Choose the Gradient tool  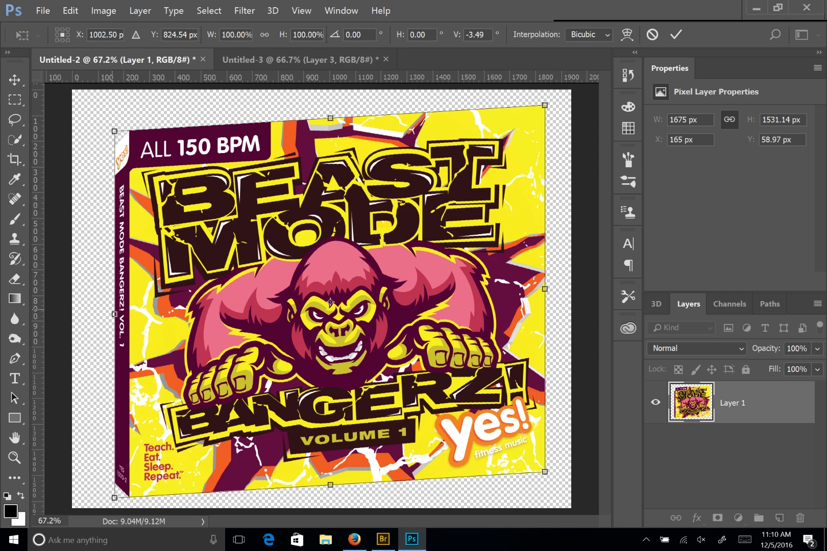point(14,298)
